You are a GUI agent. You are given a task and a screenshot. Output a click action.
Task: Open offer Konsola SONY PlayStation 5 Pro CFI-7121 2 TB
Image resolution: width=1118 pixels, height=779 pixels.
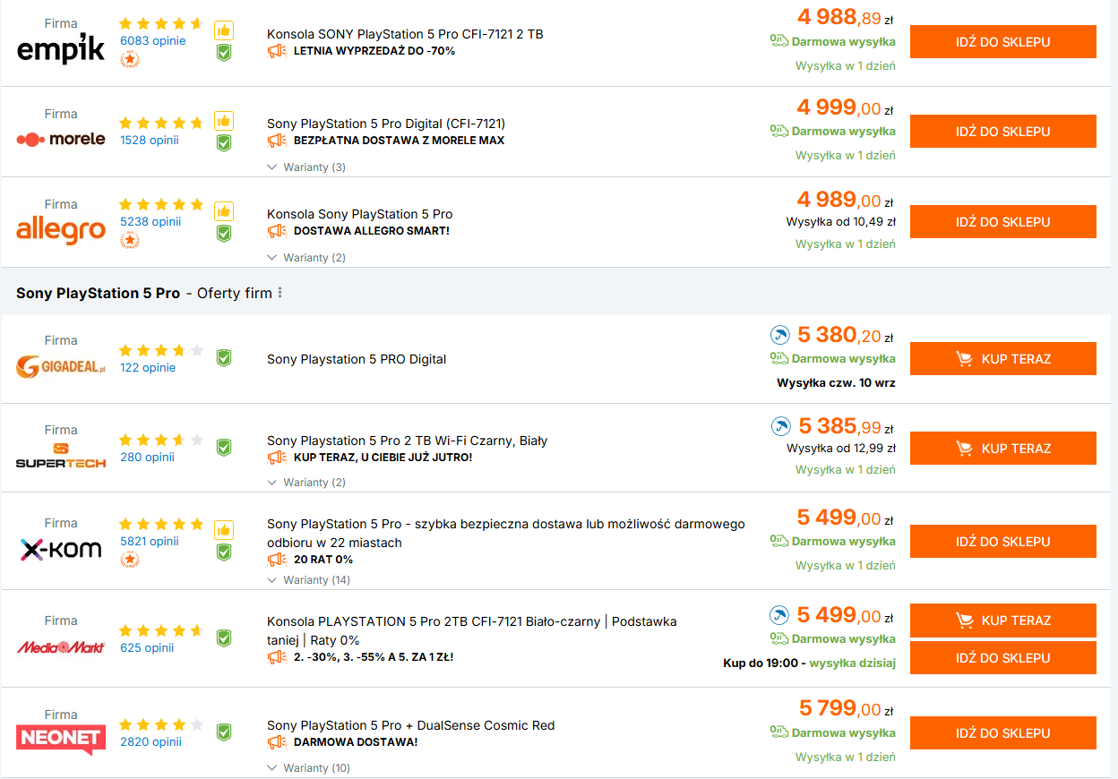tap(405, 34)
